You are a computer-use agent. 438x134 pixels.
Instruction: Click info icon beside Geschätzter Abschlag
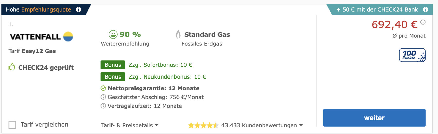(x=103, y=97)
